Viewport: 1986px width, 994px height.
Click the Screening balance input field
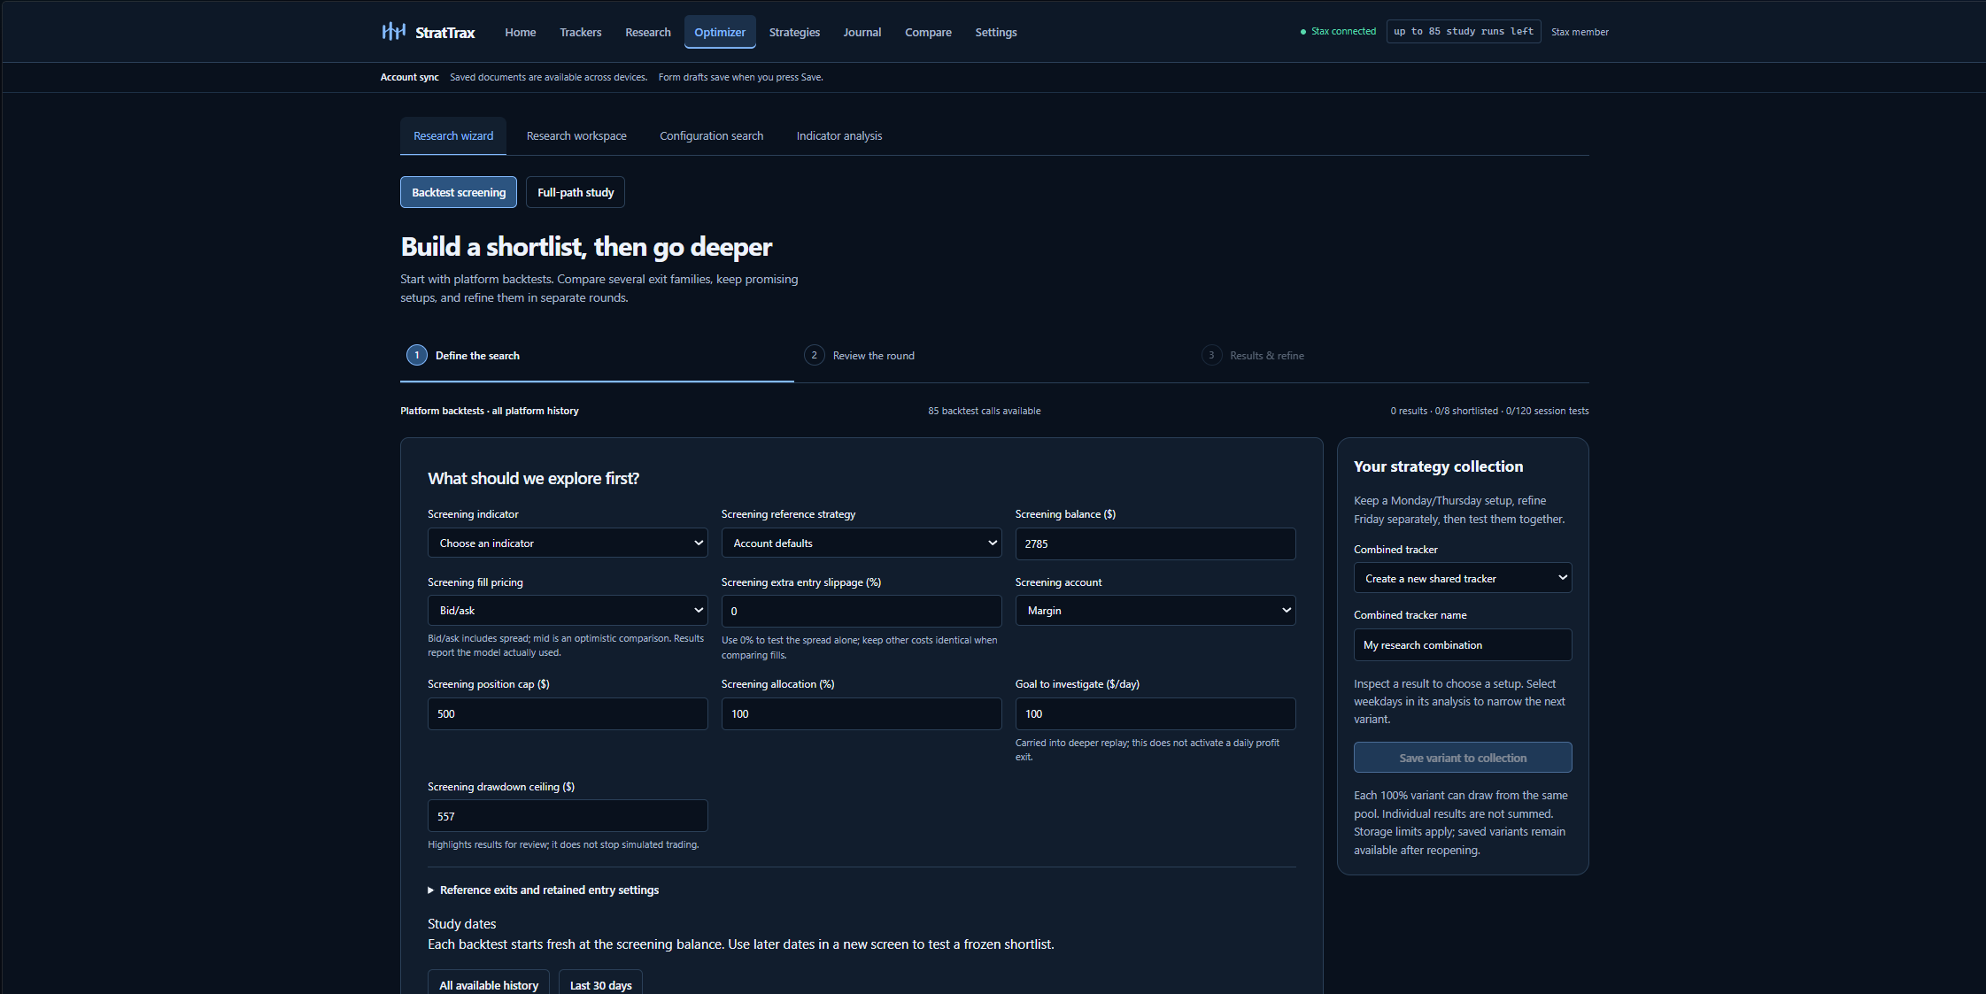(x=1155, y=543)
